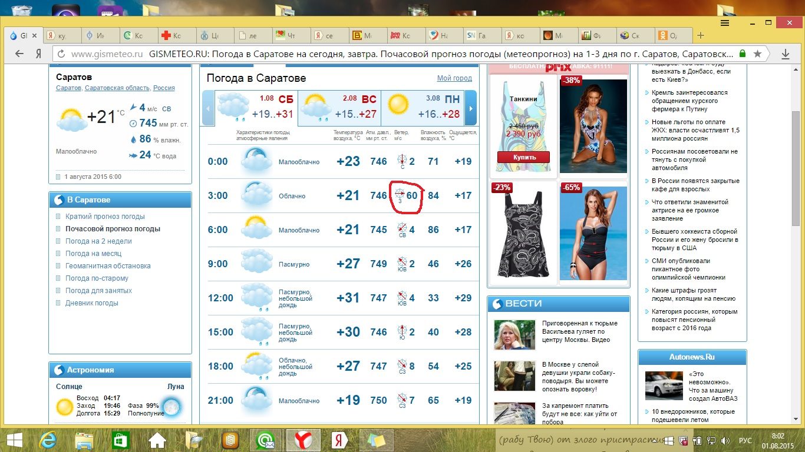Open 'Почасовой прогноз погоды' item
Viewport: 805px width, 452px height.
pyautogui.click(x=113, y=229)
